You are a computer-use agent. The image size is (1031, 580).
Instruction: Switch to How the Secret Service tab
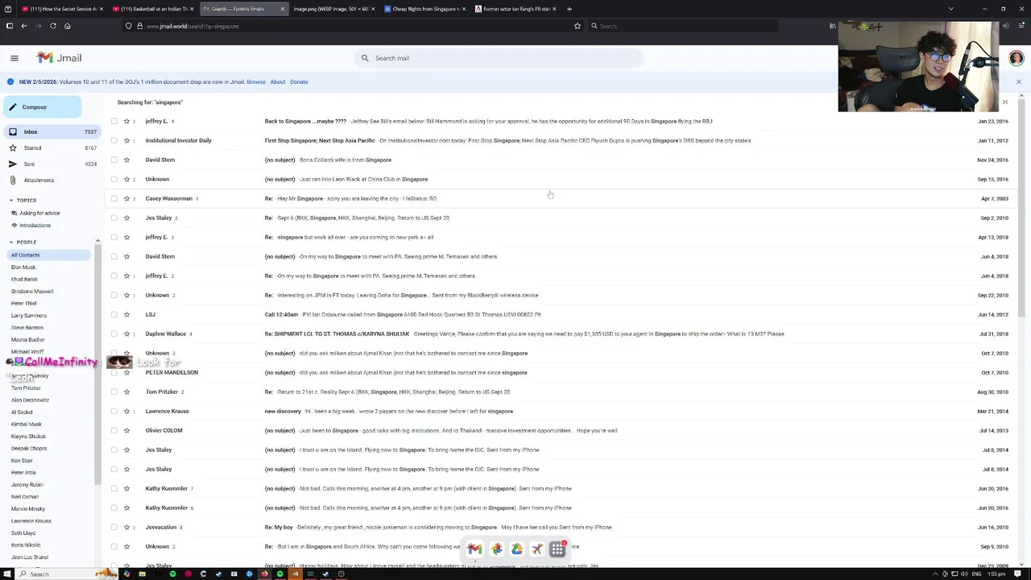pyautogui.click(x=62, y=9)
